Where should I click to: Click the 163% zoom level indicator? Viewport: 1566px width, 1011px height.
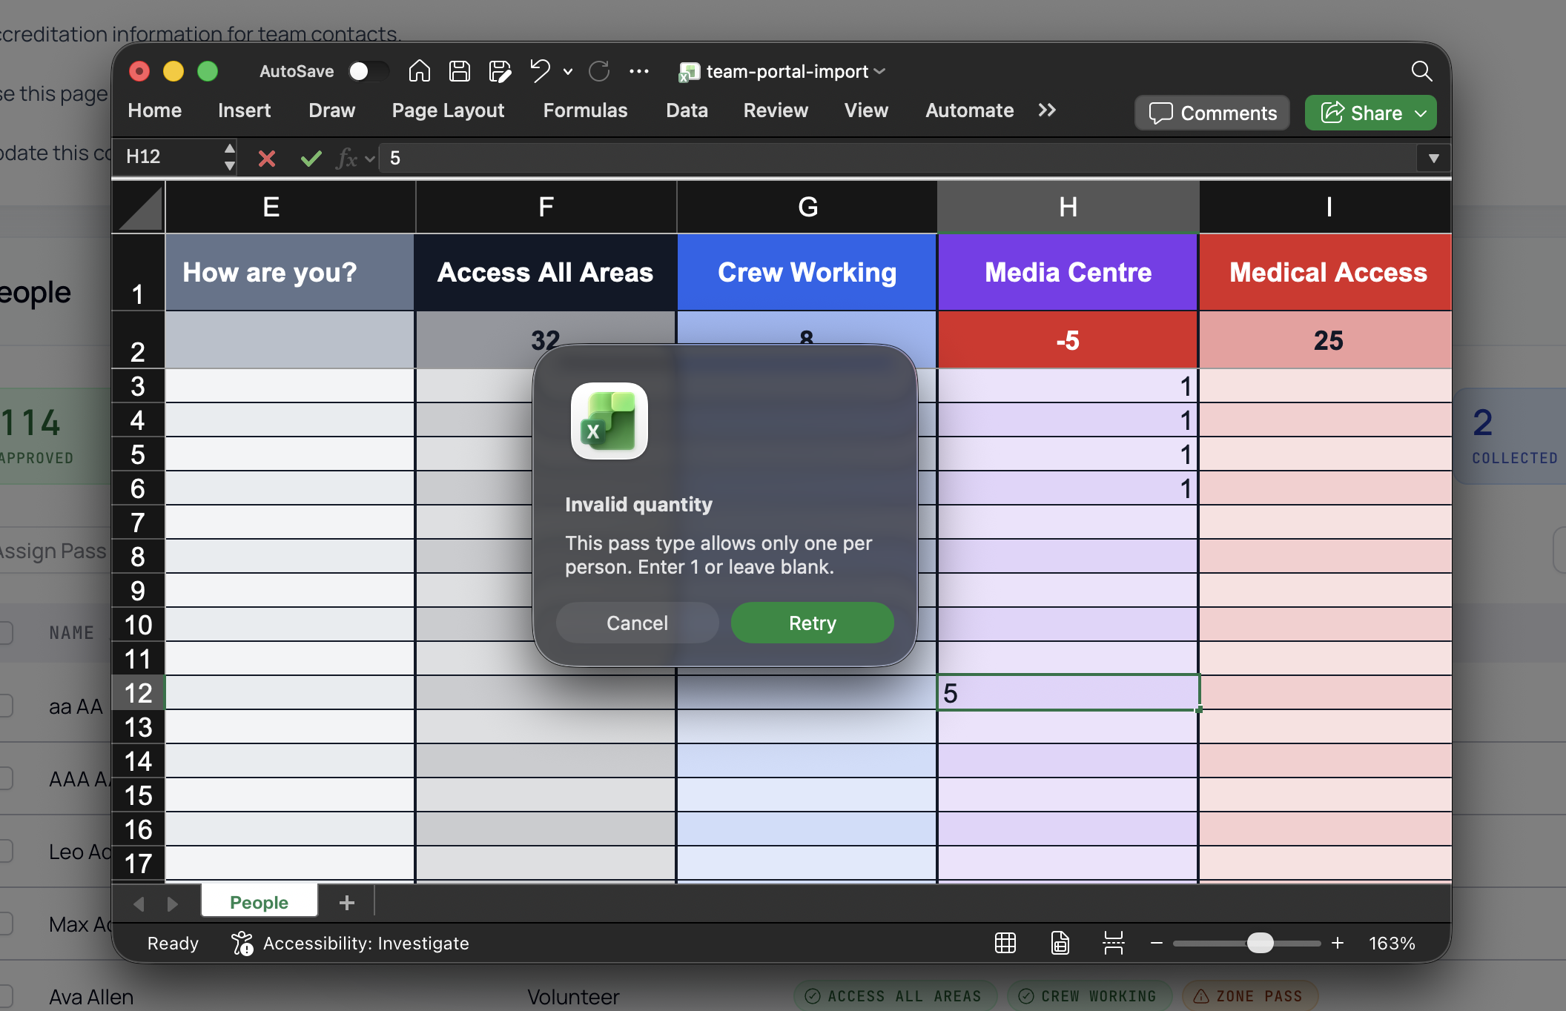click(1392, 943)
